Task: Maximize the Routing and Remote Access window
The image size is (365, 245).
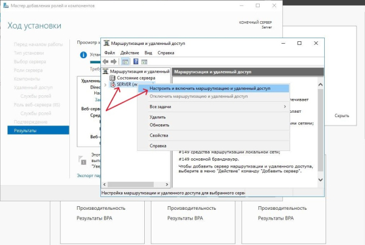Action: click(x=299, y=43)
